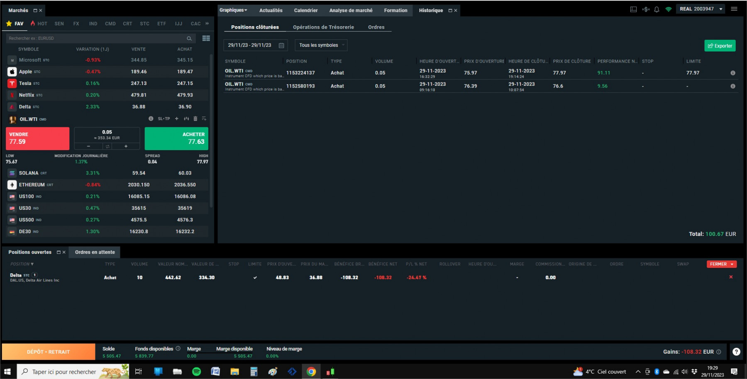Select SOLANA row in market list
The height and width of the screenshot is (379, 747).
(x=107, y=173)
